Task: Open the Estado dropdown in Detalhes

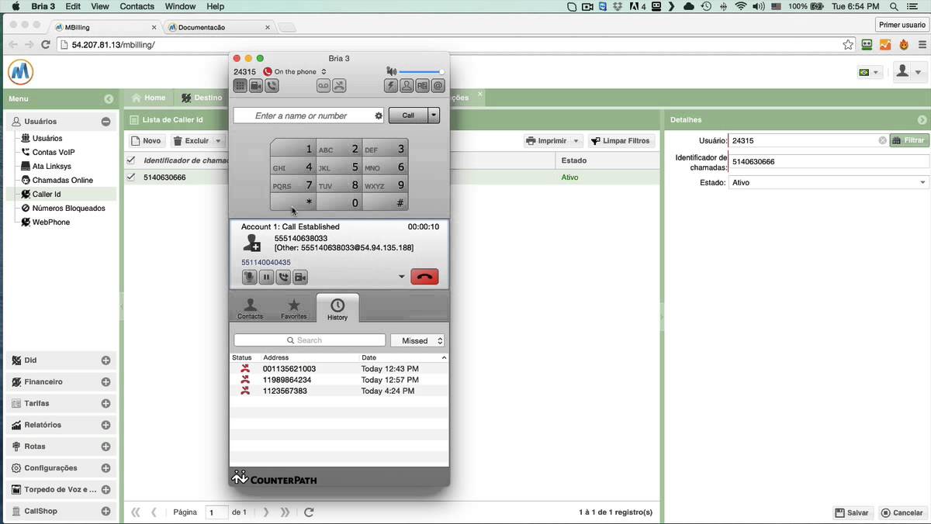Action: [x=922, y=183]
